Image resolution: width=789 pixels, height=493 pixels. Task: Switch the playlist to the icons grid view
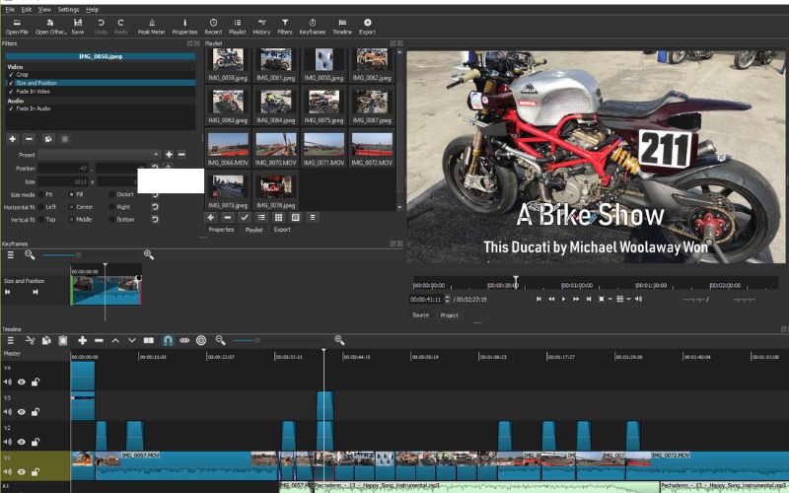[x=278, y=217]
